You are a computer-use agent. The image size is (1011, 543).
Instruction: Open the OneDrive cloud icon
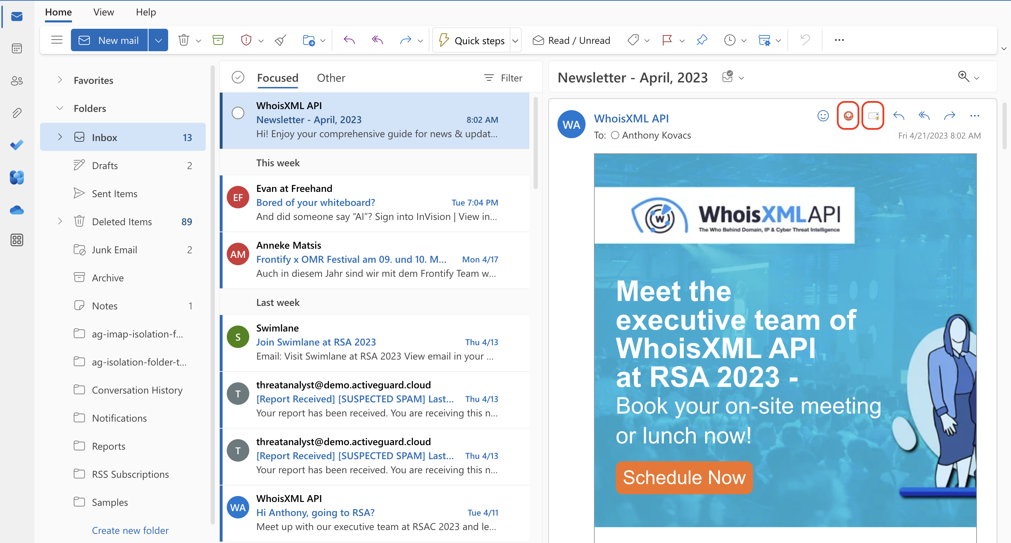[x=16, y=210]
